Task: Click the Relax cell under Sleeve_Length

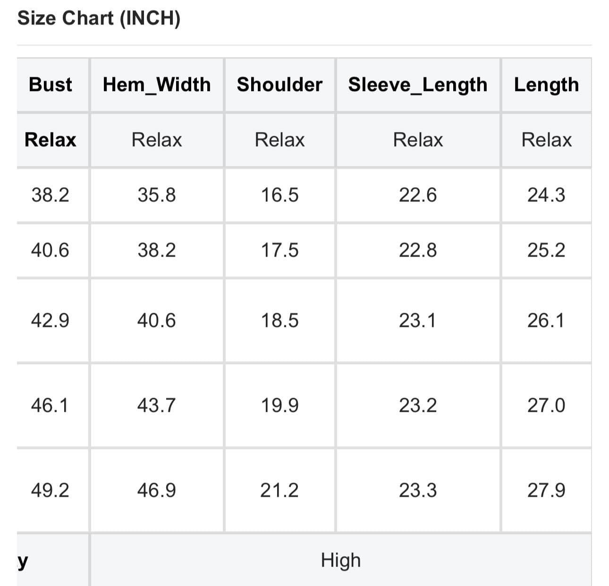Action: point(418,140)
